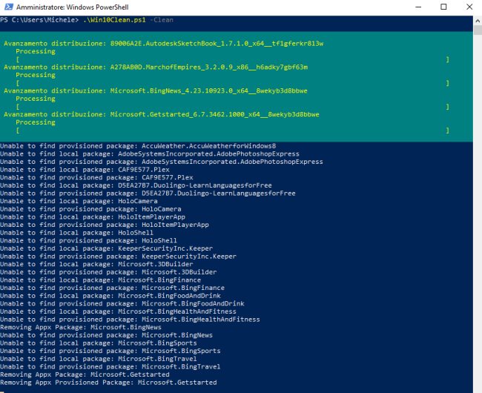The width and height of the screenshot is (482, 393).
Task: Click provisioned package Duolingo line
Action: tap(148, 194)
